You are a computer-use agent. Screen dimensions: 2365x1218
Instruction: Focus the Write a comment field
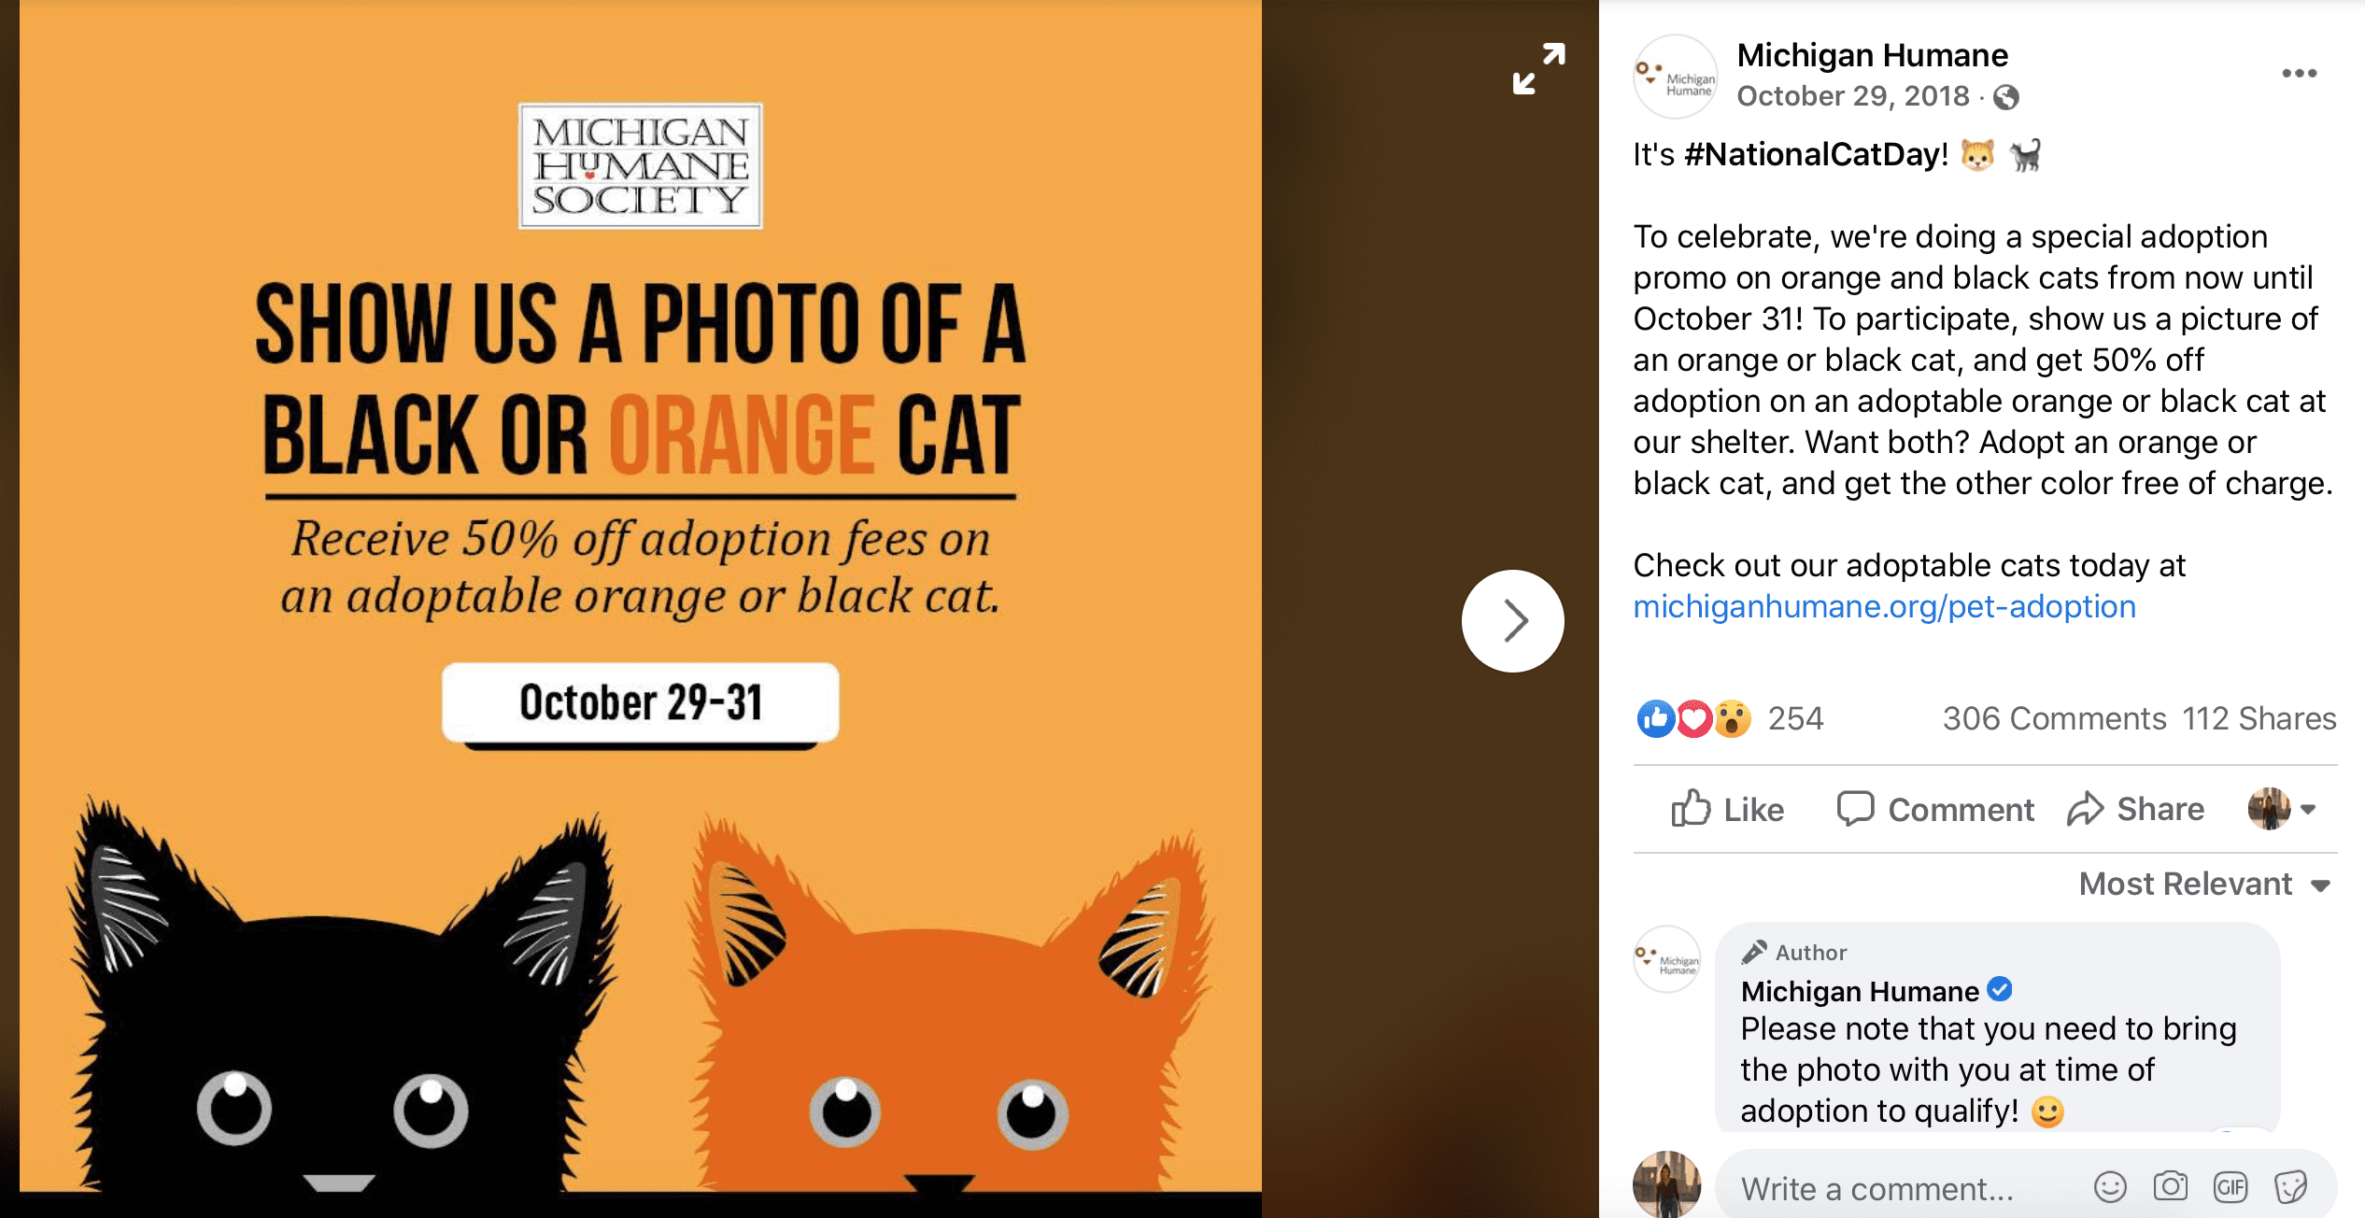(1905, 1188)
